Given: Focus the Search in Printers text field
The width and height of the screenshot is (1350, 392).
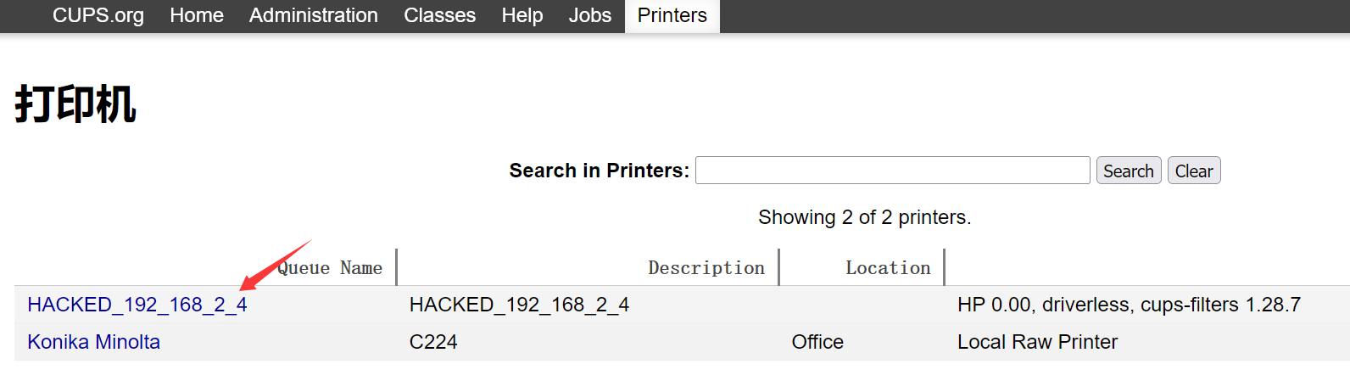Looking at the screenshot, I should (x=892, y=171).
